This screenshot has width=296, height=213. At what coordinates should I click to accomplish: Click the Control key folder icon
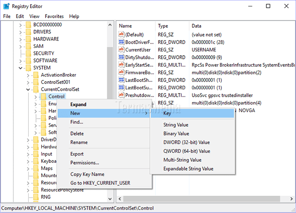tap(44, 96)
